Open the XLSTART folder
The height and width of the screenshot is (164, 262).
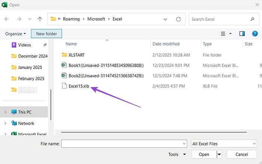click(76, 55)
